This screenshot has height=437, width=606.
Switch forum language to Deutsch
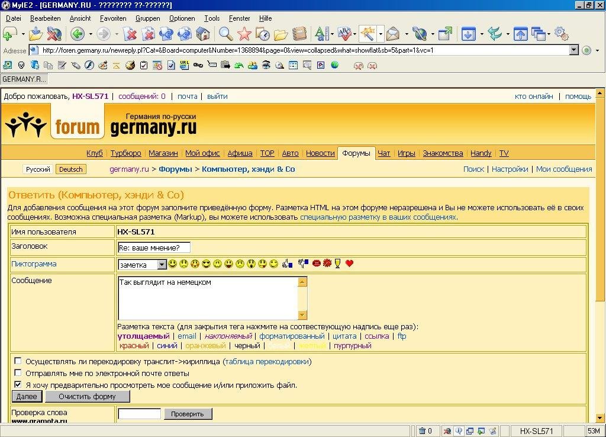(71, 169)
